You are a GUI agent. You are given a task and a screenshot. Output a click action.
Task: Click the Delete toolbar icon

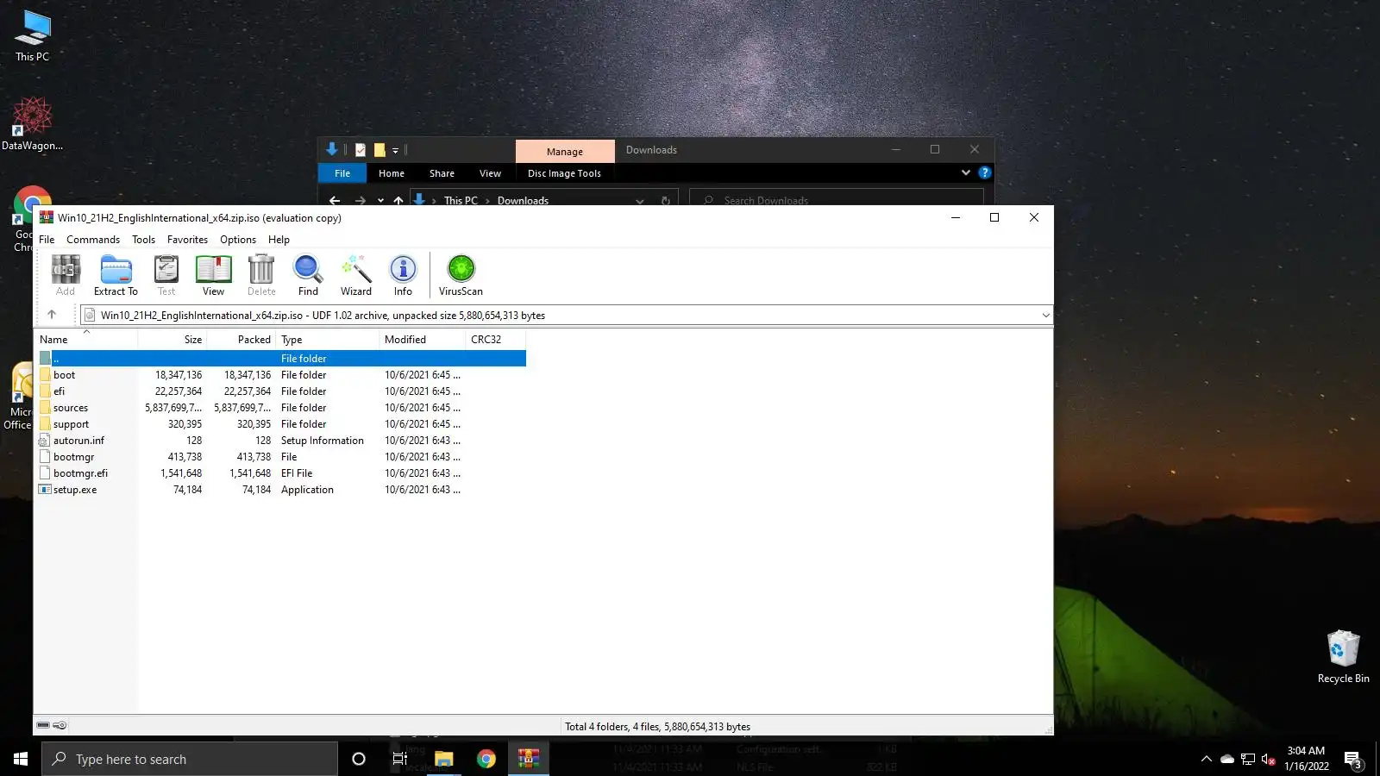pyautogui.click(x=261, y=276)
